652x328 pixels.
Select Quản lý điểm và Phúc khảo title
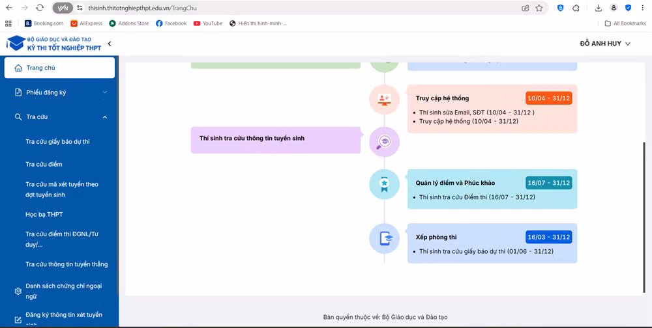coord(455,183)
